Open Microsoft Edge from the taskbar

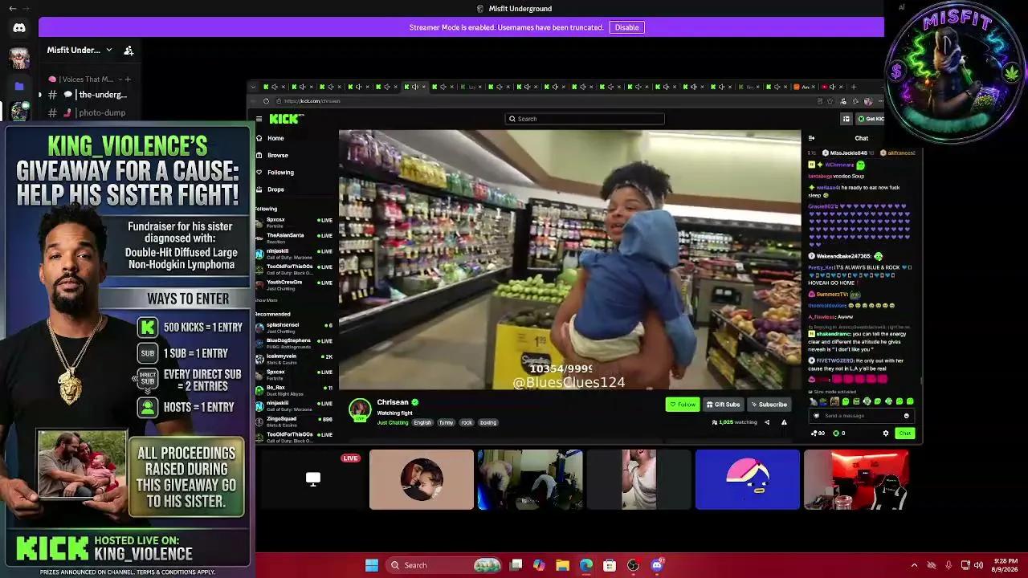pos(586,565)
